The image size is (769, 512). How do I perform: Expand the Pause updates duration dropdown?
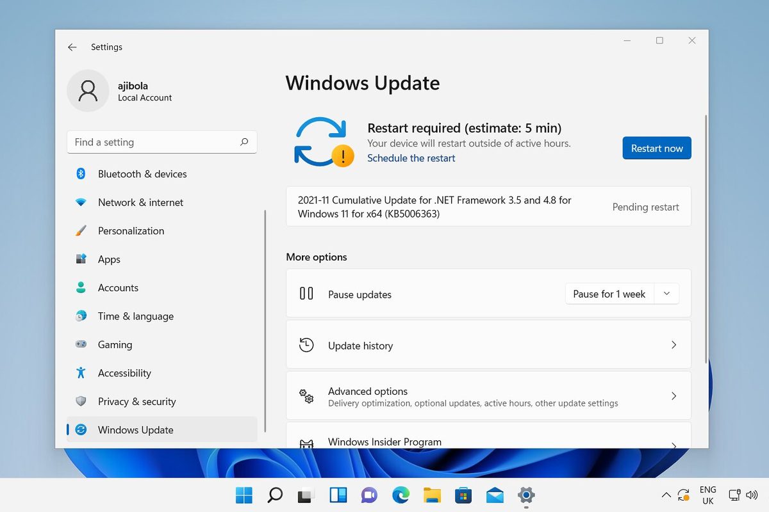coord(666,293)
